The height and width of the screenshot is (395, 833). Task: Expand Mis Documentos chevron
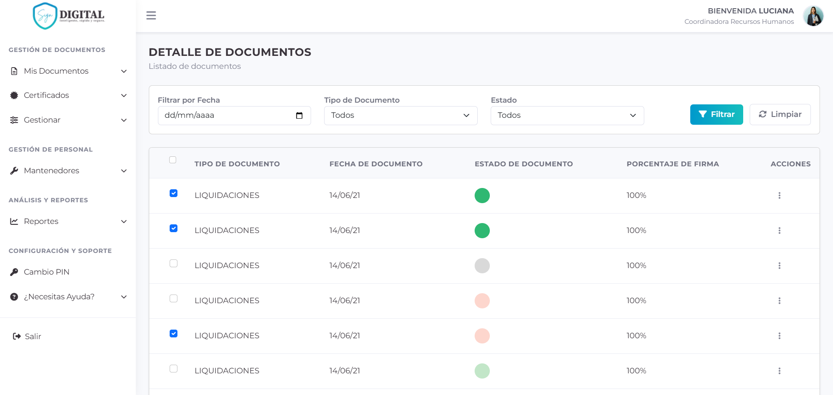[x=124, y=71]
